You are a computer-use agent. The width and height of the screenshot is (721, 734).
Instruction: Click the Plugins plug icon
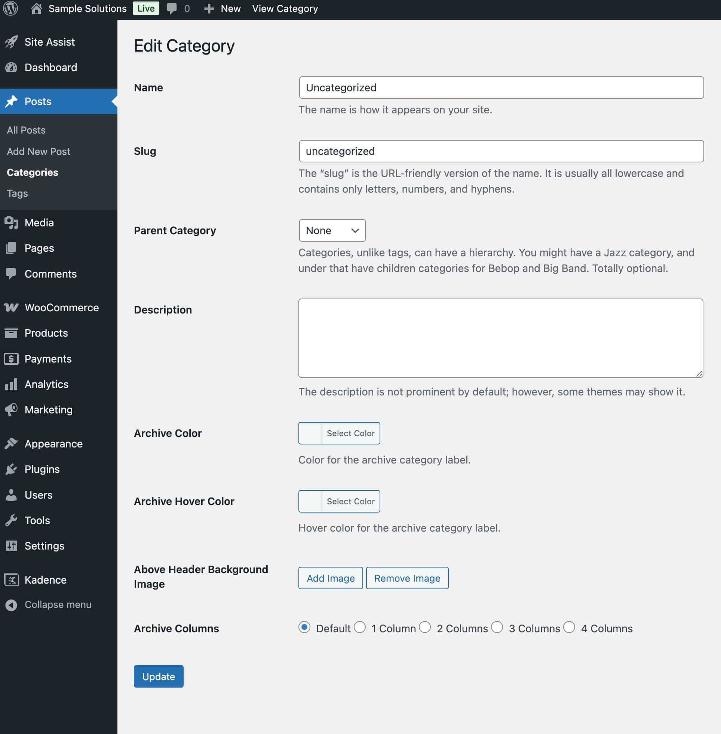(x=11, y=469)
